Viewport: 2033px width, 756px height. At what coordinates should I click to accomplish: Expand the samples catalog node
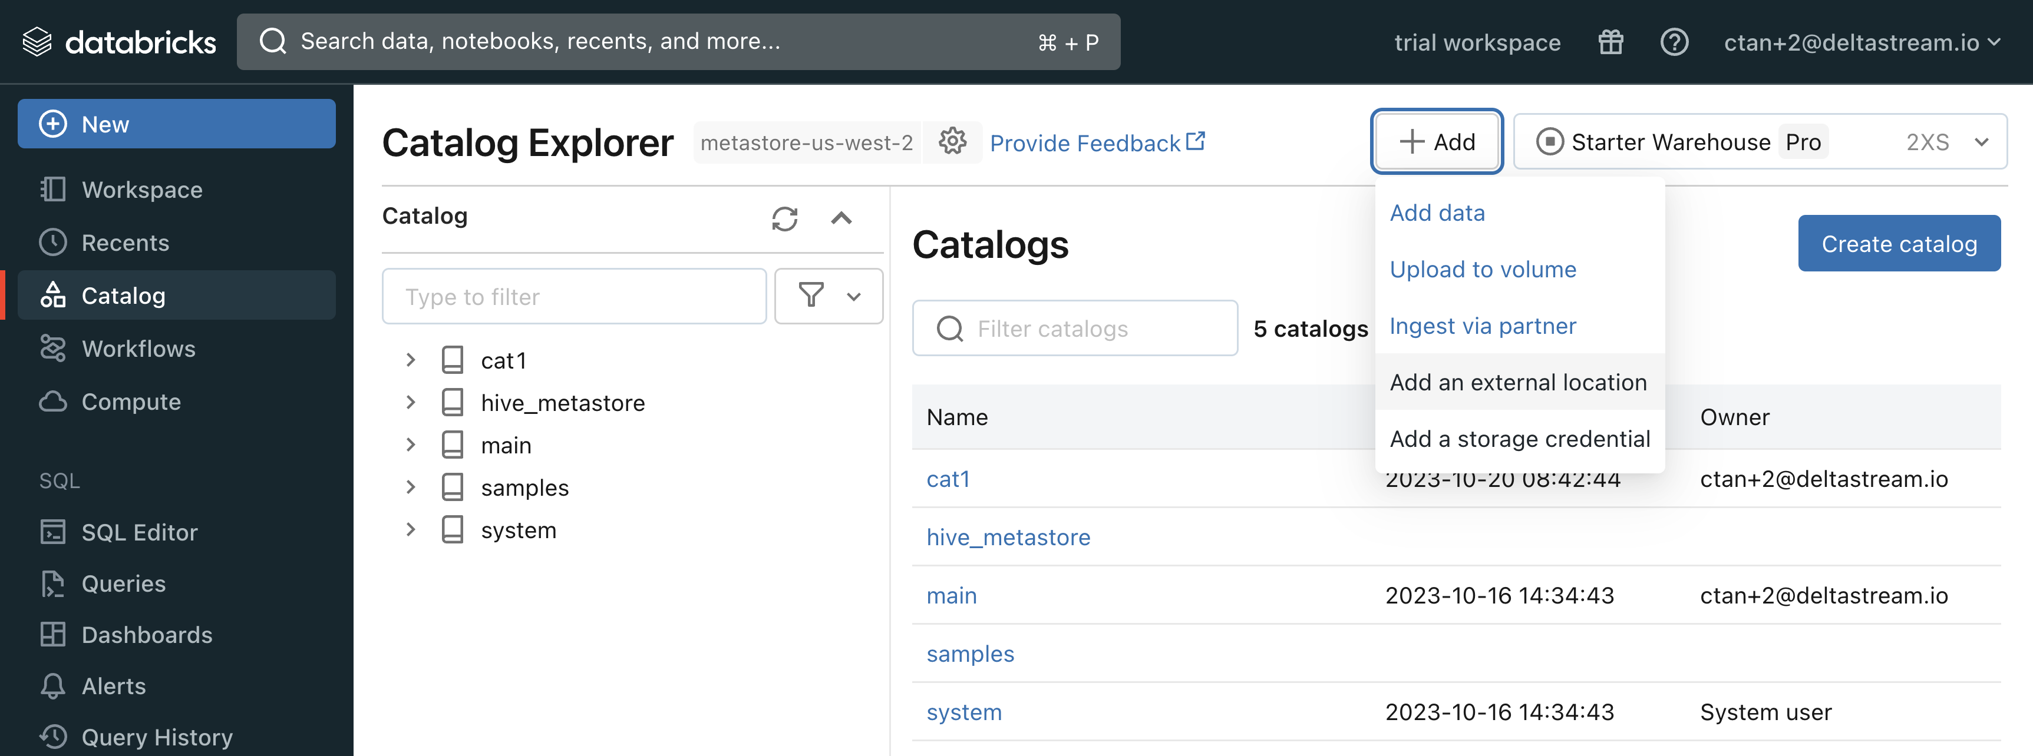(x=410, y=488)
